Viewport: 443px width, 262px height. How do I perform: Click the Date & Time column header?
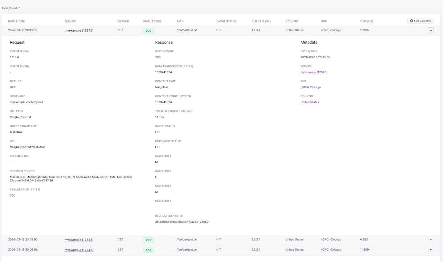pos(16,21)
